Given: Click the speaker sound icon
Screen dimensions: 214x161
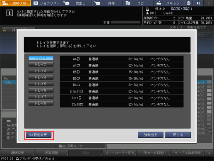Looking at the screenshot, I should 198,3.
